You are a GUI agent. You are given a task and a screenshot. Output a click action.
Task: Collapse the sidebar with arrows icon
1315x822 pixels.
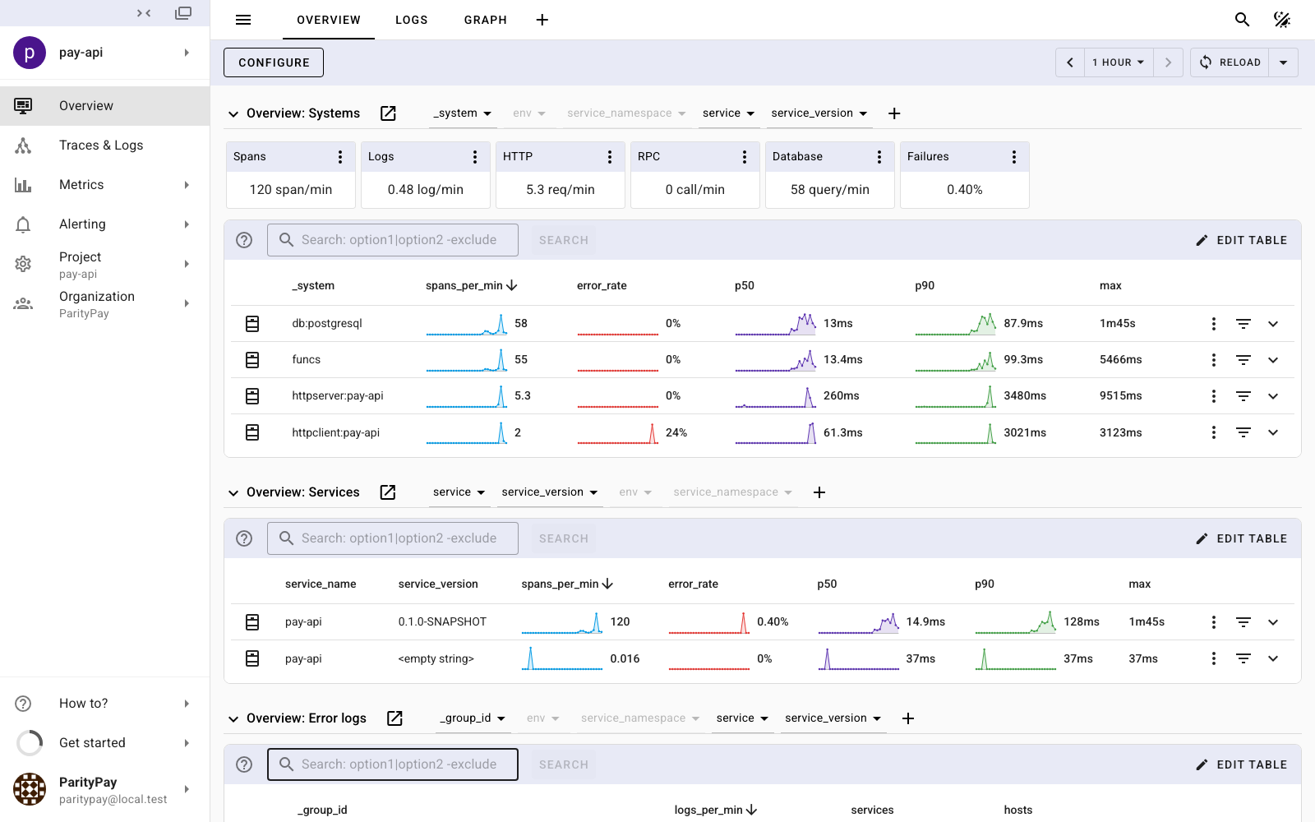point(144,13)
